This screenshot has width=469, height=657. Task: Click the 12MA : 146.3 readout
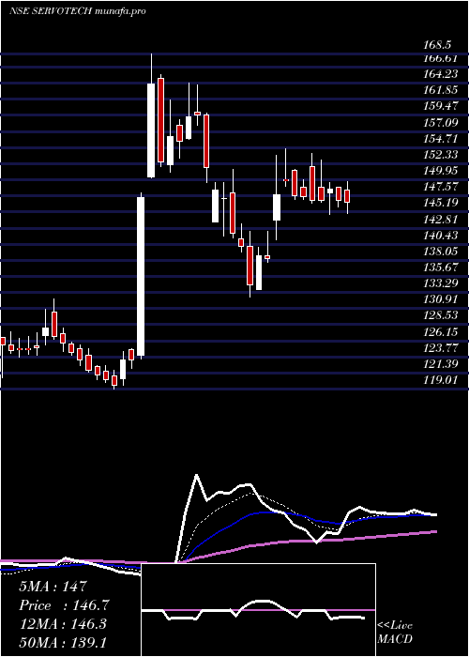pos(63,624)
